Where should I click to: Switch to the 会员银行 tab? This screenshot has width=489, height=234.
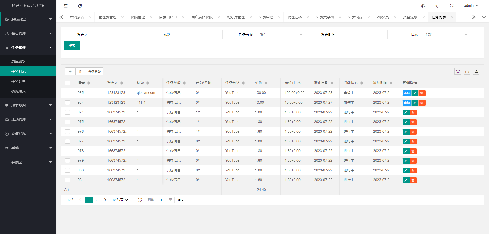pyautogui.click(x=355, y=17)
